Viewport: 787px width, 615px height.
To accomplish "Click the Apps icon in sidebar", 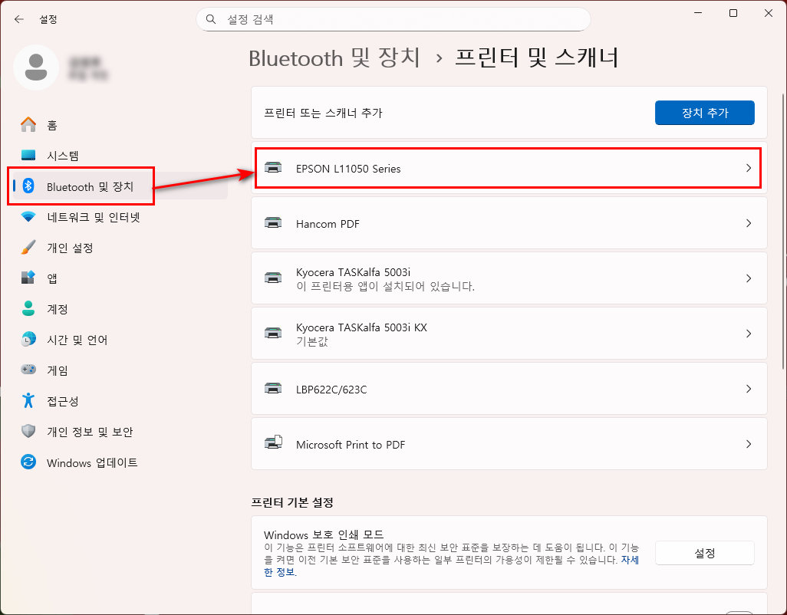I will point(28,278).
